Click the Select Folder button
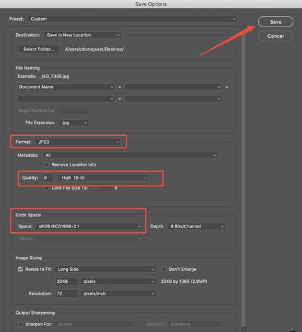 (39, 49)
